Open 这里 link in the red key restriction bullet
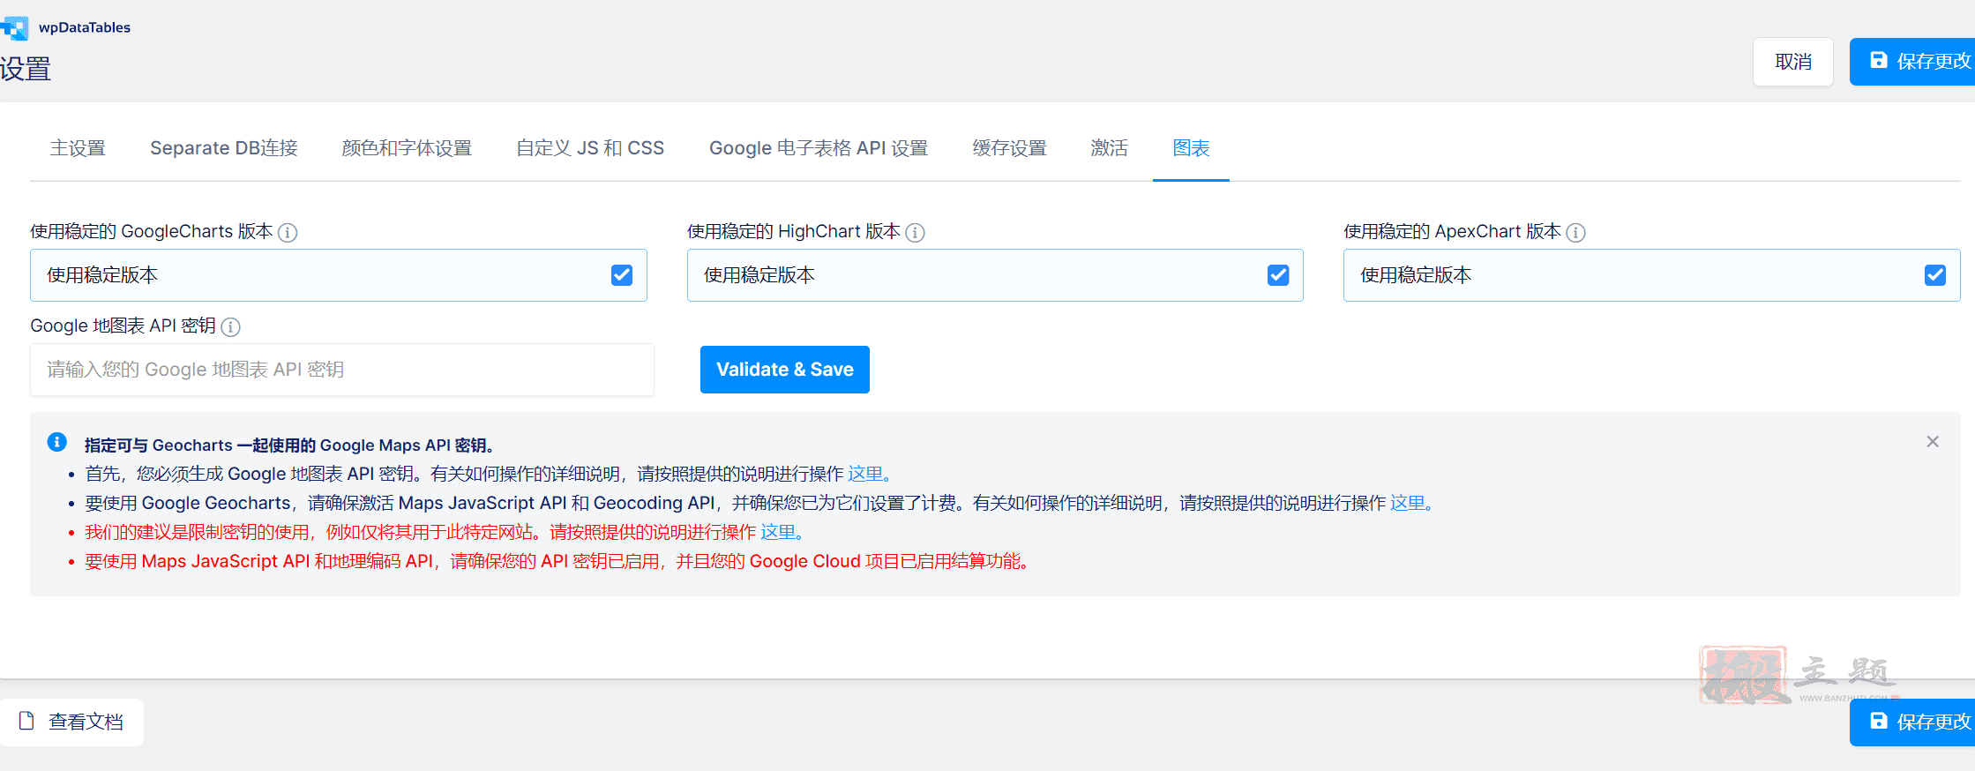Viewport: 1975px width, 771px height. (x=782, y=532)
